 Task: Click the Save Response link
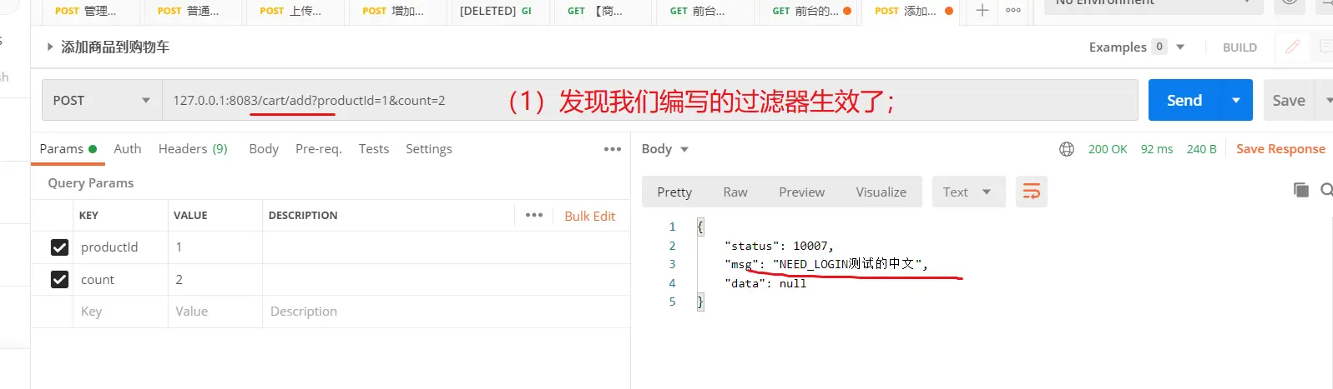(x=1280, y=149)
